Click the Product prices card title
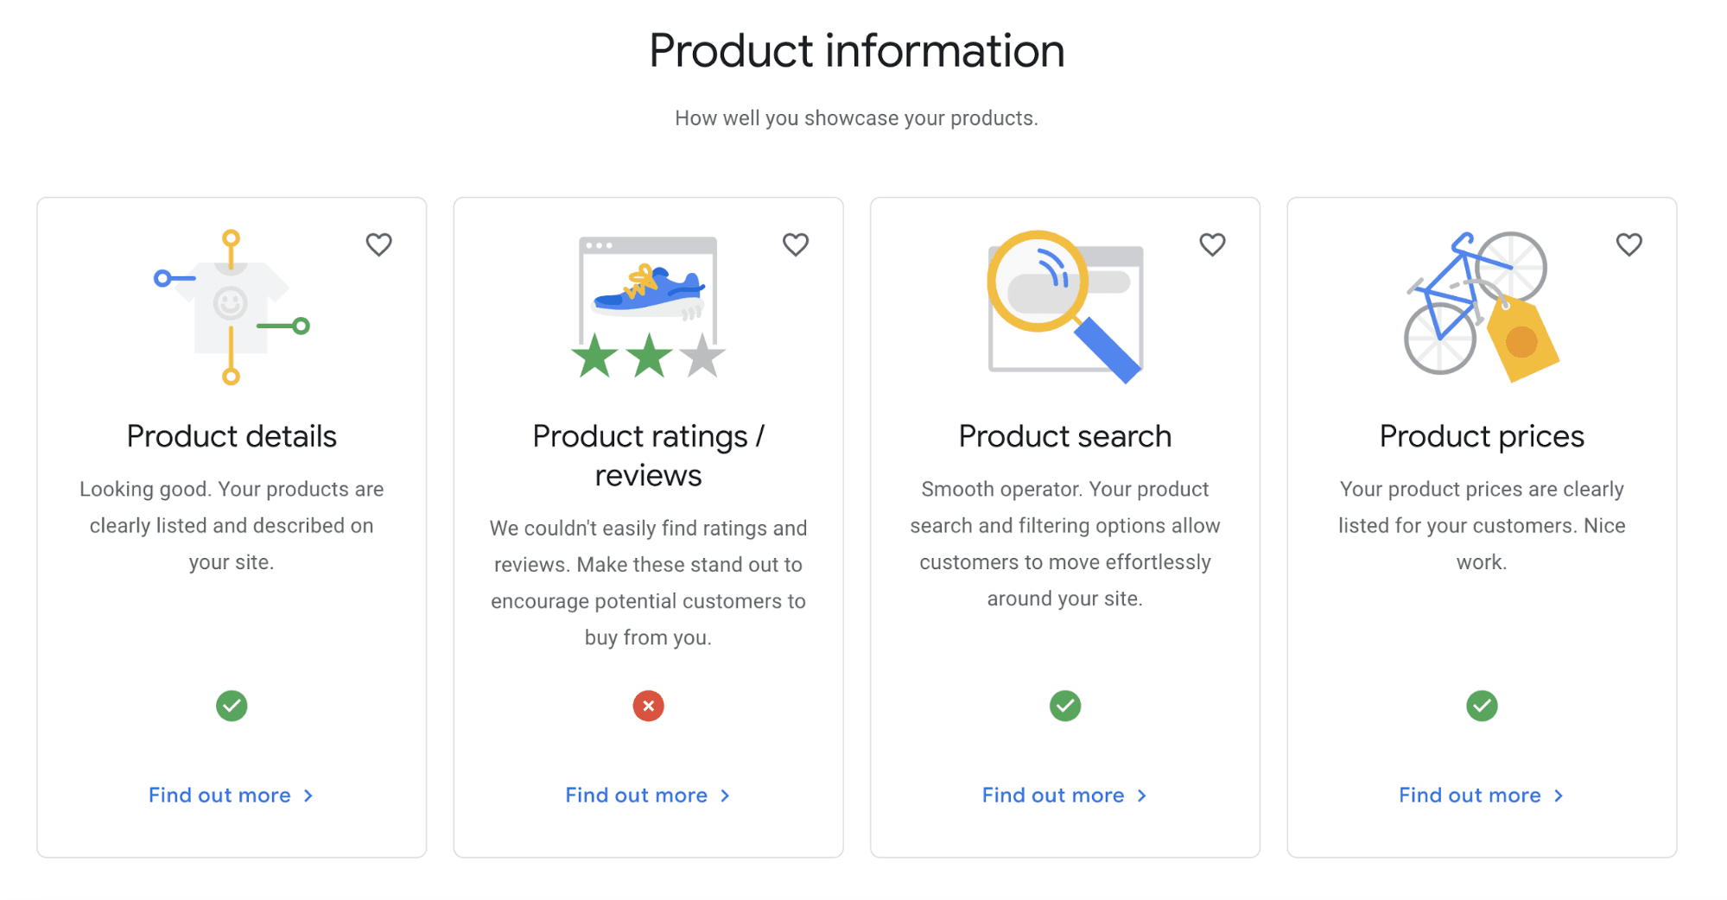1727x900 pixels. (x=1482, y=436)
